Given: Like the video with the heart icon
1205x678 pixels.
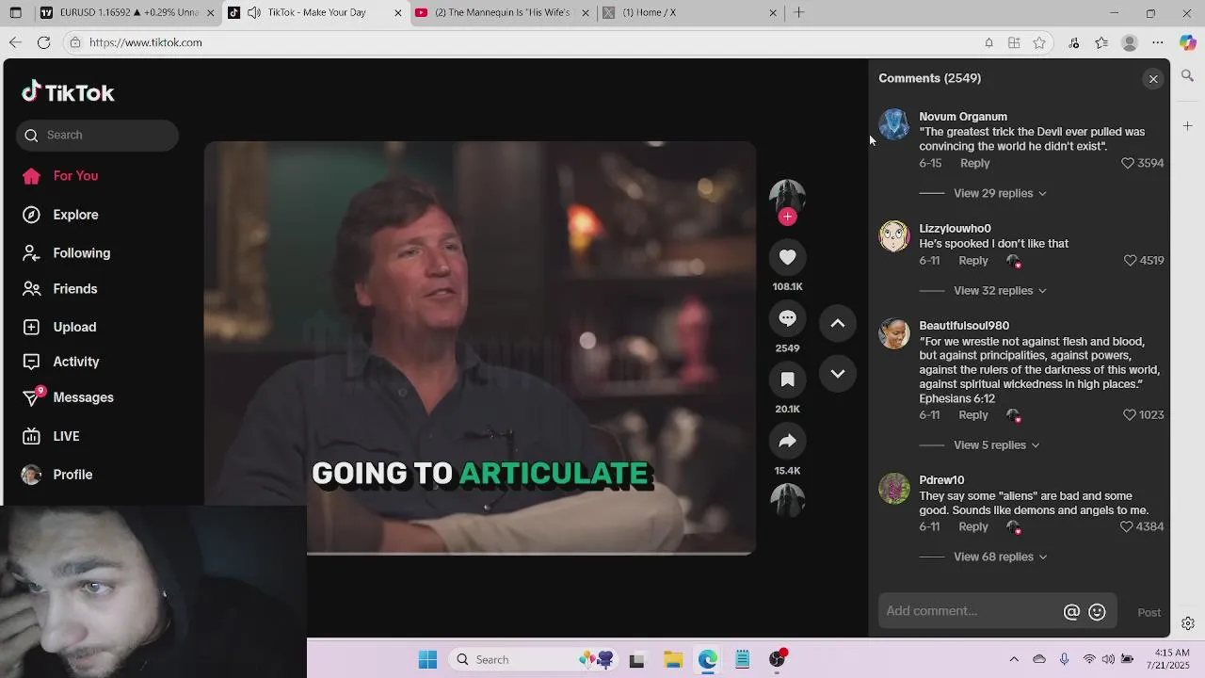Looking at the screenshot, I should click(787, 257).
